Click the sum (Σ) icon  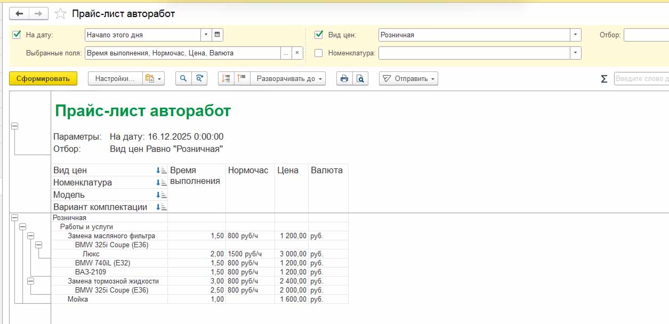coord(604,79)
